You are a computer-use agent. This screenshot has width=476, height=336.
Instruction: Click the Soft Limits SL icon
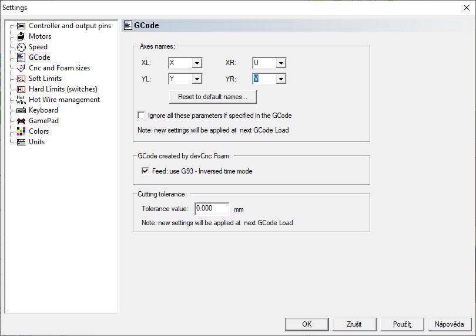(x=21, y=79)
